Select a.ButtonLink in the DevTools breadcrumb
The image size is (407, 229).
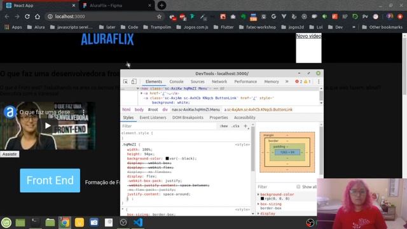point(258,109)
